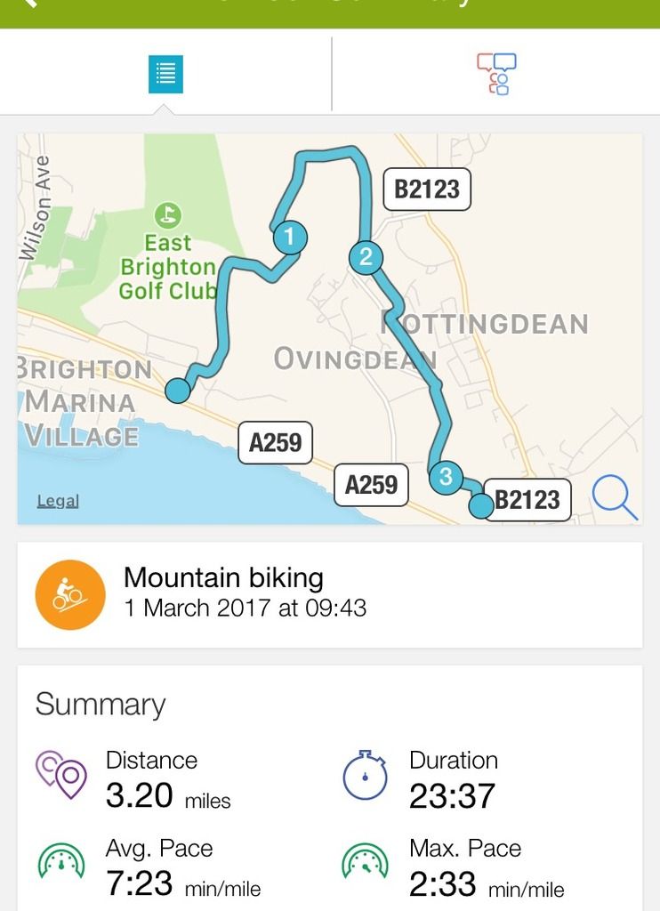Viewport: 660px width, 911px height.
Task: Tap the Duration stopwatch icon
Action: [x=365, y=775]
